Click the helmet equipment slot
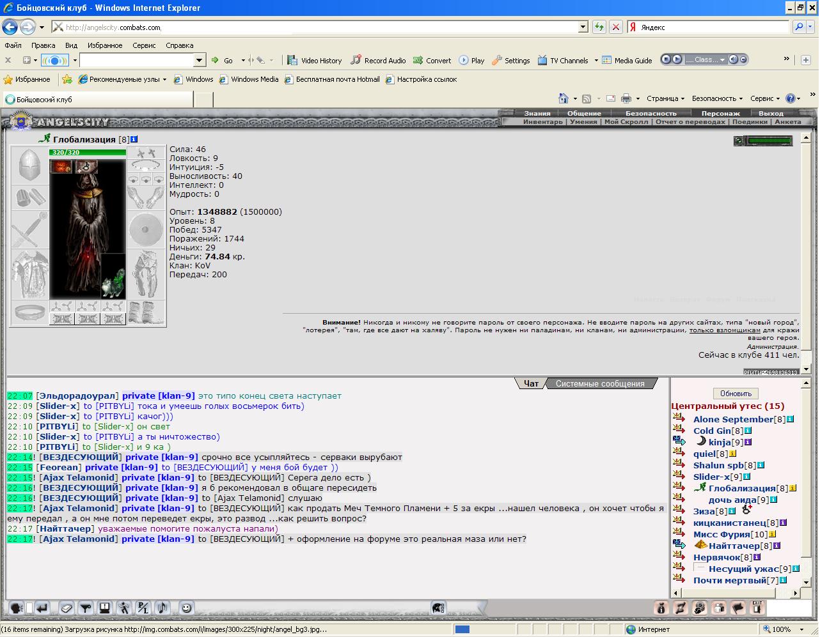 (29, 165)
